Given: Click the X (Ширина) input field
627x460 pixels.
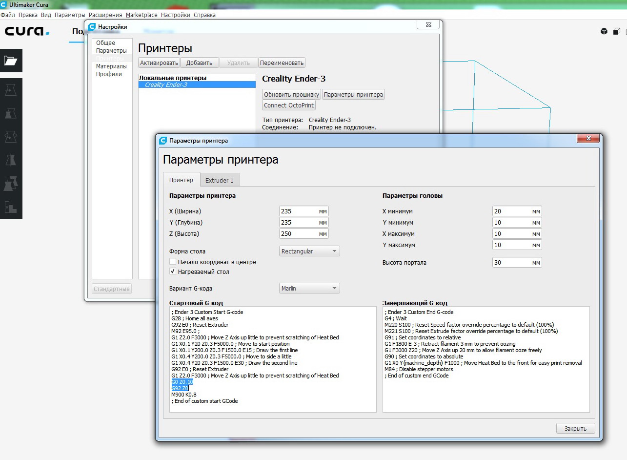Looking at the screenshot, I should click(304, 211).
